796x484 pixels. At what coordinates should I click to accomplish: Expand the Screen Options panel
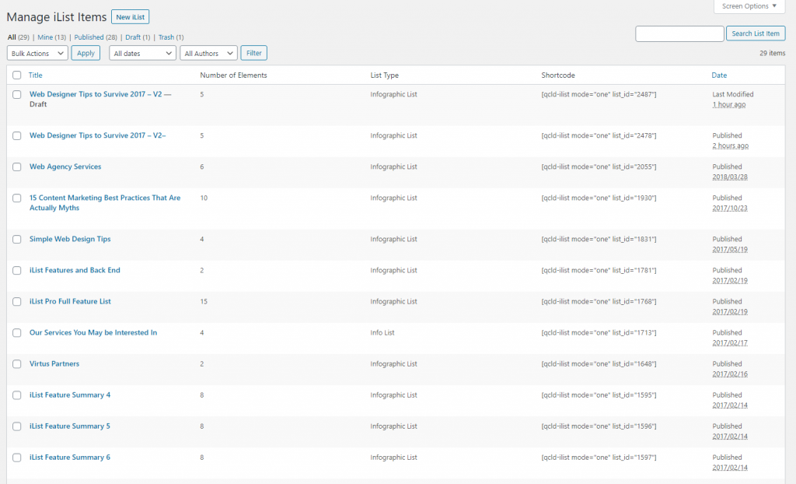coord(747,6)
